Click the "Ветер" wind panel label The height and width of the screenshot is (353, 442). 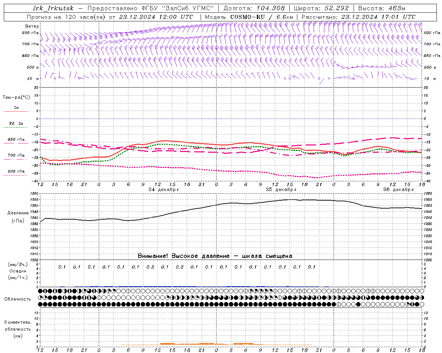click(32, 26)
